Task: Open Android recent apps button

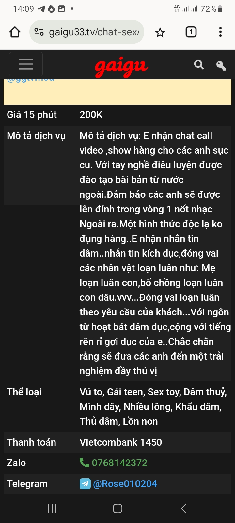Action: pyautogui.click(x=52, y=508)
